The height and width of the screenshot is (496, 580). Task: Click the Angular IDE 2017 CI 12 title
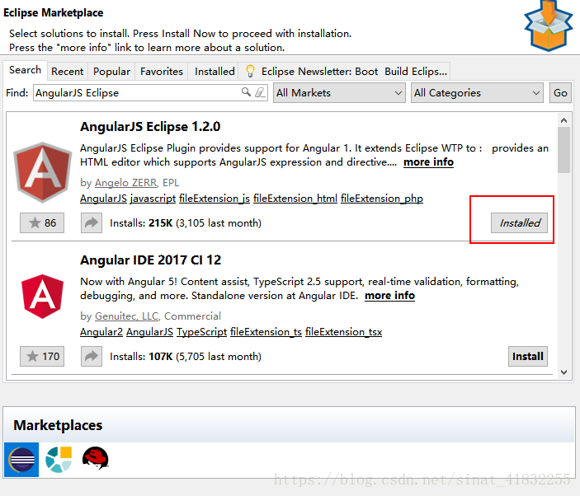[150, 260]
